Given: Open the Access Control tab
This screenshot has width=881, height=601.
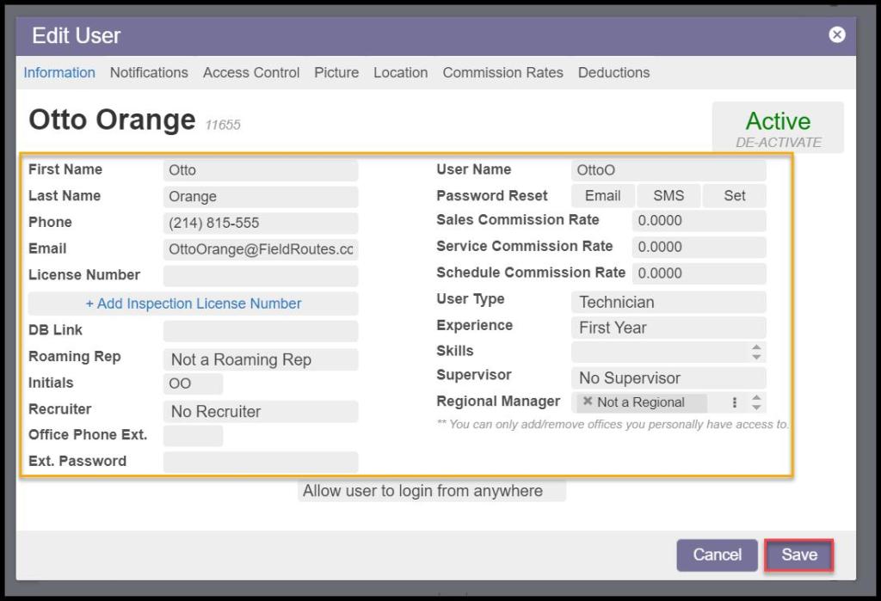Looking at the screenshot, I should 251,72.
